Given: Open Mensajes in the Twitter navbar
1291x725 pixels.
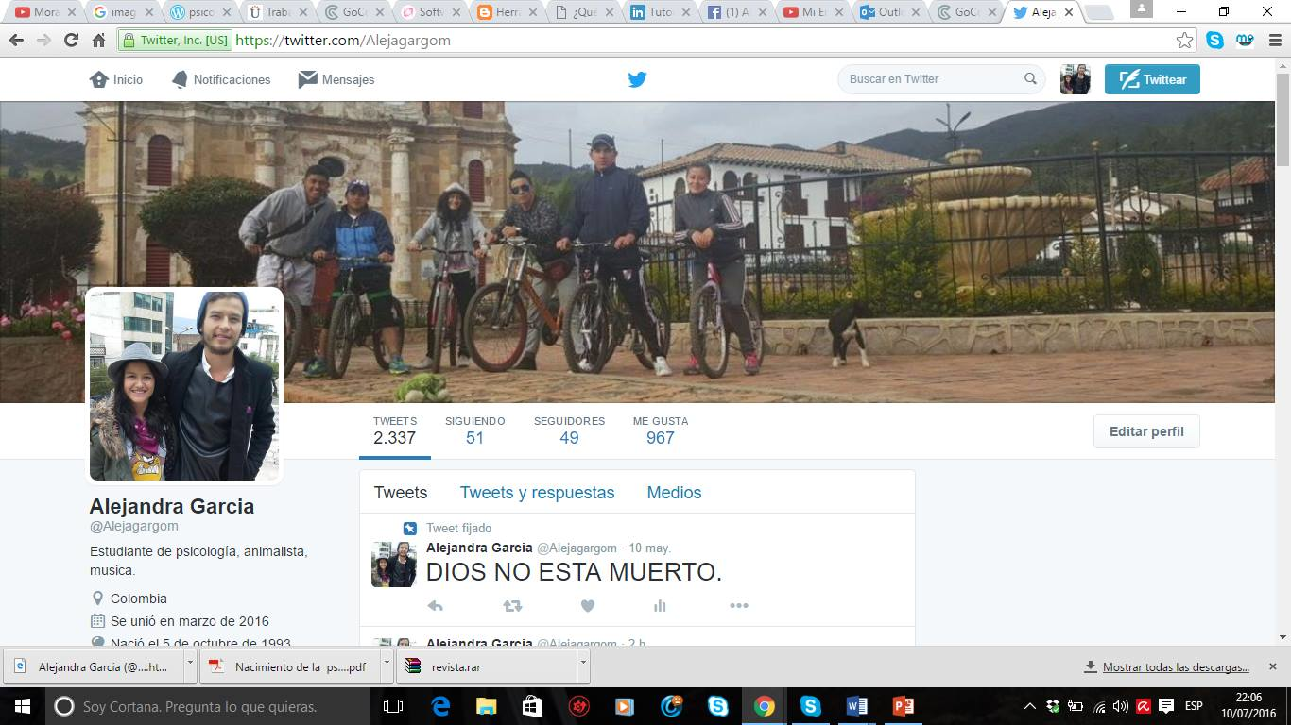Looking at the screenshot, I should (x=336, y=79).
